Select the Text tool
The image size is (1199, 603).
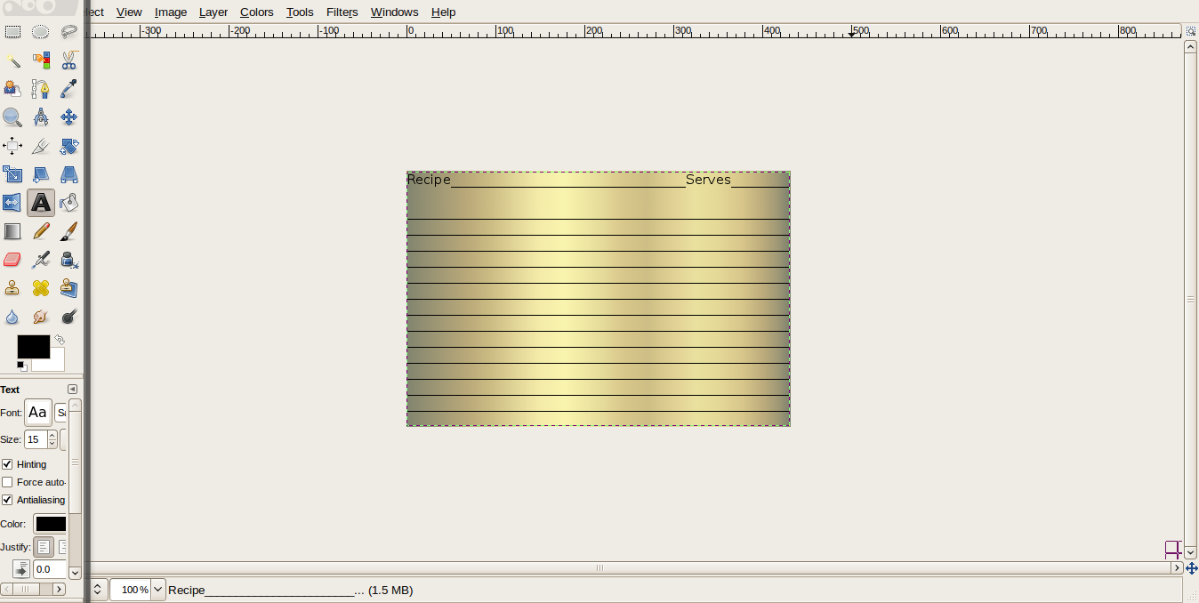[x=41, y=203]
